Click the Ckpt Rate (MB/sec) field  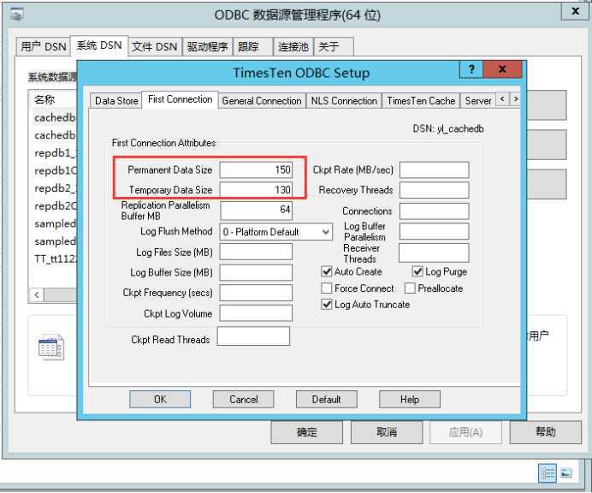pos(435,169)
